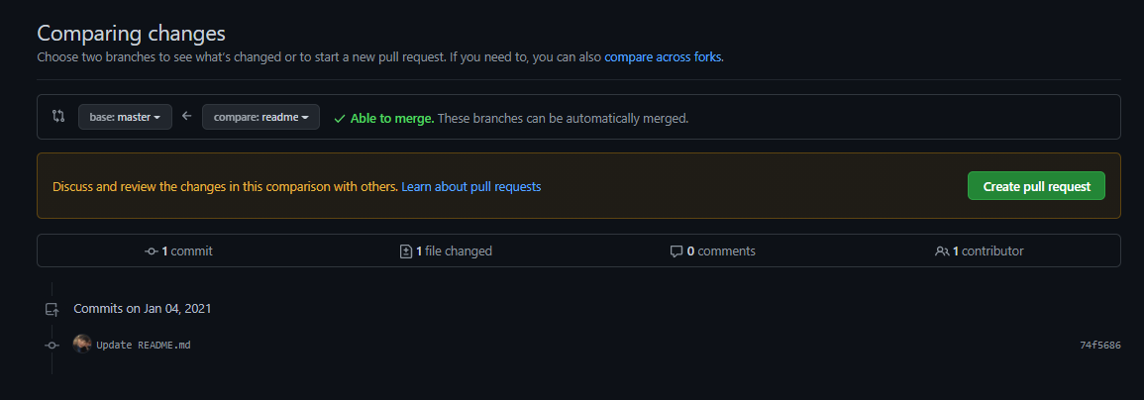Click the commit author avatar thumbnail
This screenshot has height=400, width=1144.
(x=82, y=344)
